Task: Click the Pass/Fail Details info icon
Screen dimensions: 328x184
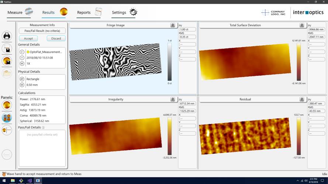Action: coord(43,128)
